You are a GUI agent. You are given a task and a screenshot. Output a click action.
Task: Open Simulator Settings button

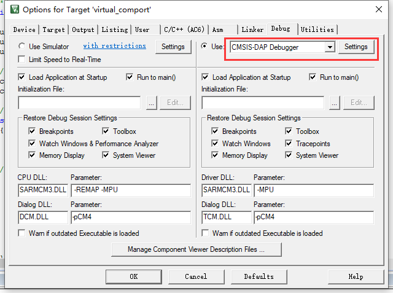pos(173,47)
